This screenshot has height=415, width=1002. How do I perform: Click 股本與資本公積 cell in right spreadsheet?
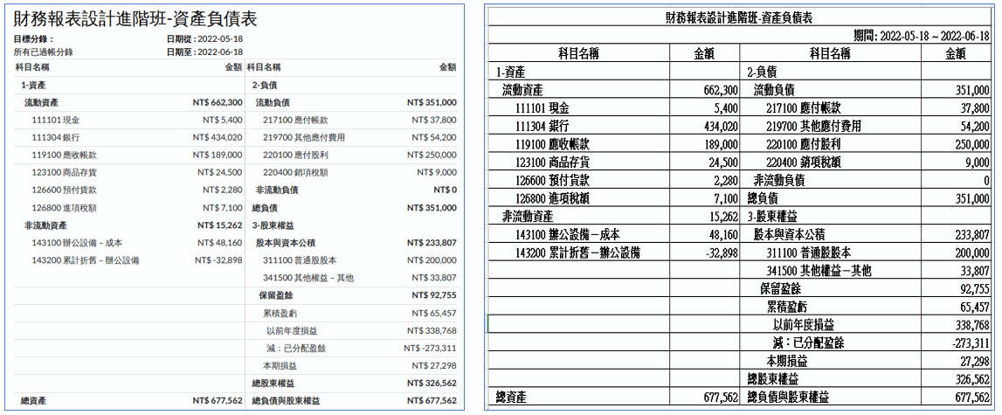coord(830,235)
